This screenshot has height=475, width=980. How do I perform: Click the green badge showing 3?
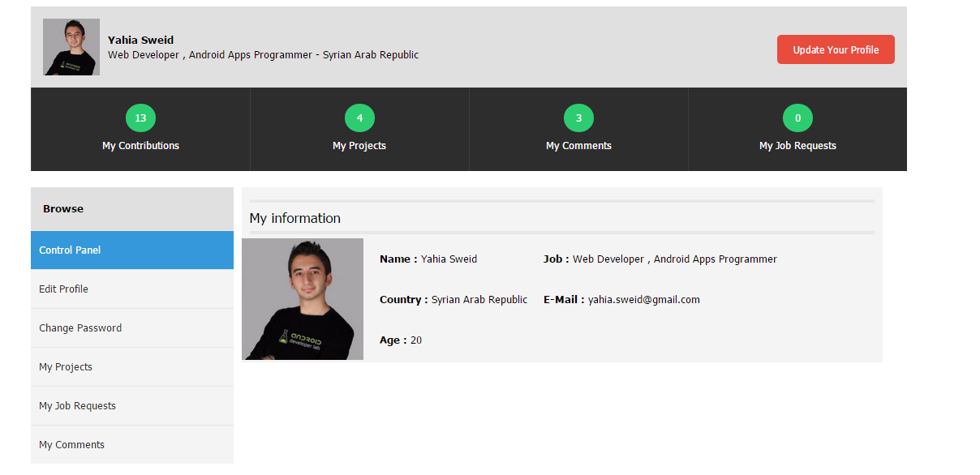[578, 118]
